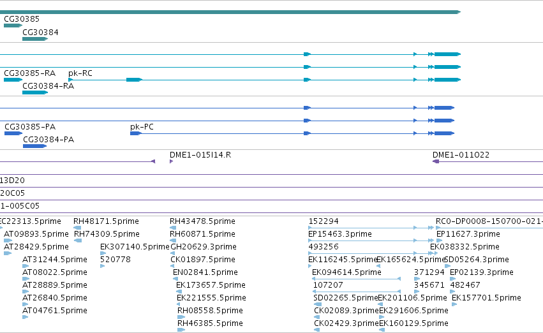Click EST EK160129.5prime
Screen dimensions: 543x333
413,323
